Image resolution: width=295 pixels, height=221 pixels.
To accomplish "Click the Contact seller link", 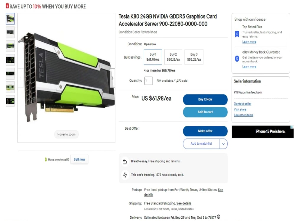I will [242, 104].
